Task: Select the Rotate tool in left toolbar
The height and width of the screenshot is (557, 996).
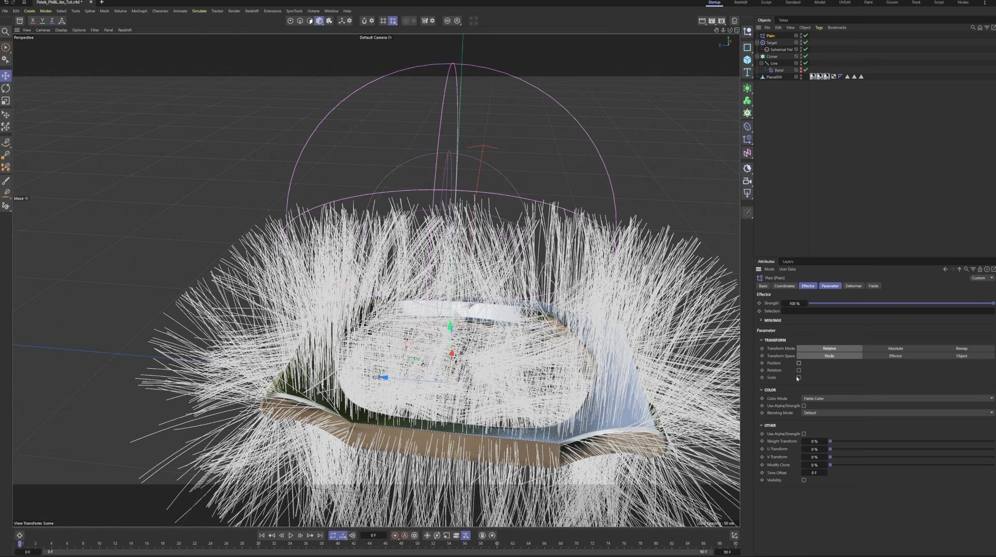Action: tap(6, 88)
